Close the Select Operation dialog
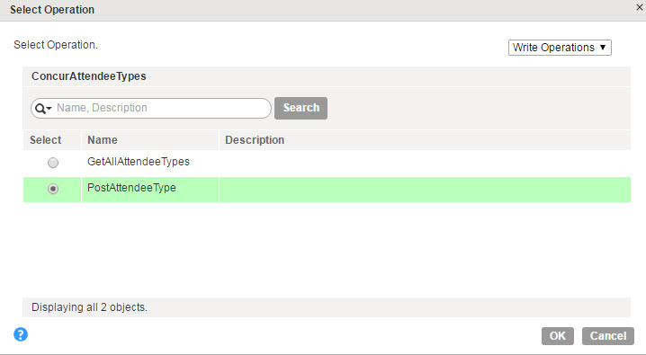The image size is (646, 355). [x=640, y=6]
